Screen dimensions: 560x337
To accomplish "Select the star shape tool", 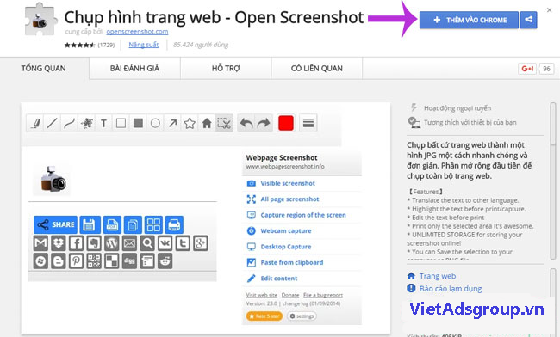I will point(190,123).
